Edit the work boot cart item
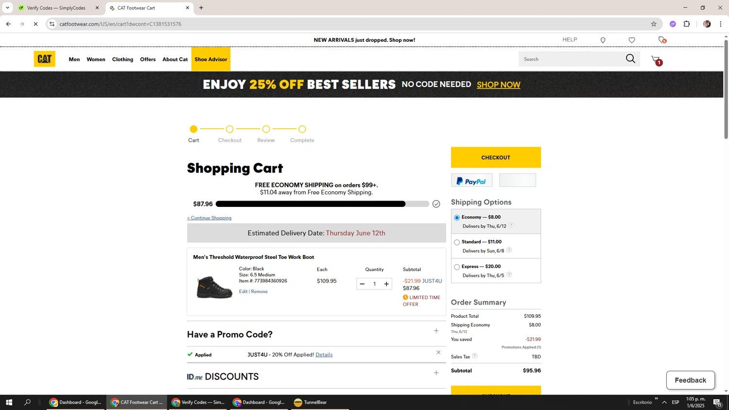Viewport: 729px width, 410px height. coord(243,291)
